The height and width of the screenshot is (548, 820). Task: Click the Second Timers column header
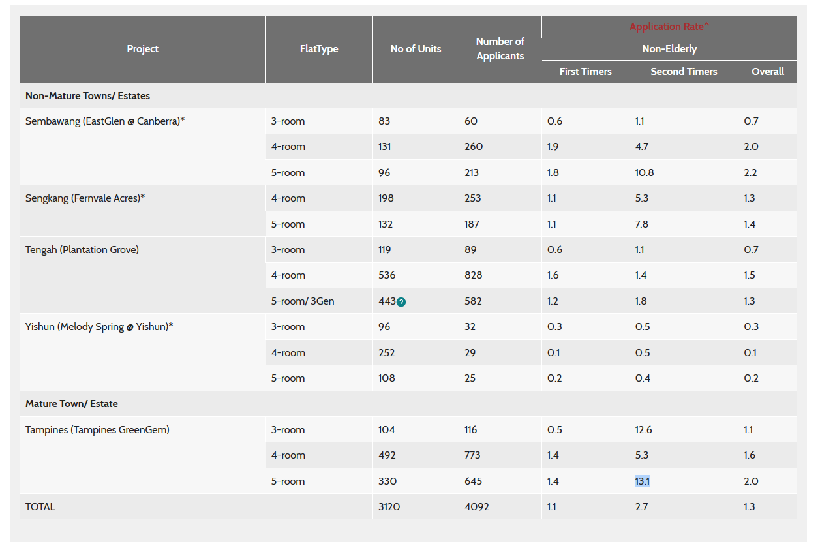pos(683,72)
